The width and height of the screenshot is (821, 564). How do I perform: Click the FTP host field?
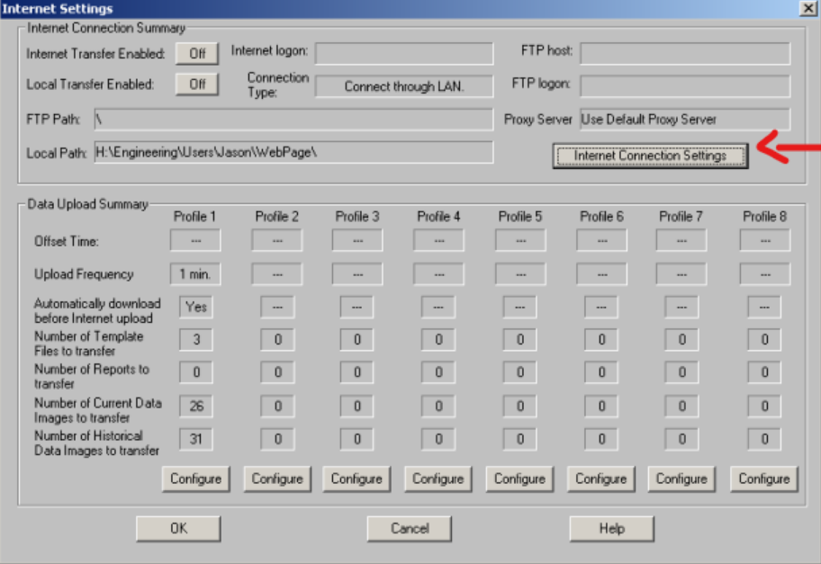coord(684,53)
